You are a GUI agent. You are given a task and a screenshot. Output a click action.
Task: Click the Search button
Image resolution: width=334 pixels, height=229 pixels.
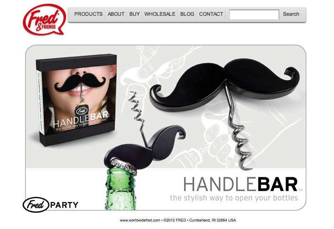(x=291, y=14)
